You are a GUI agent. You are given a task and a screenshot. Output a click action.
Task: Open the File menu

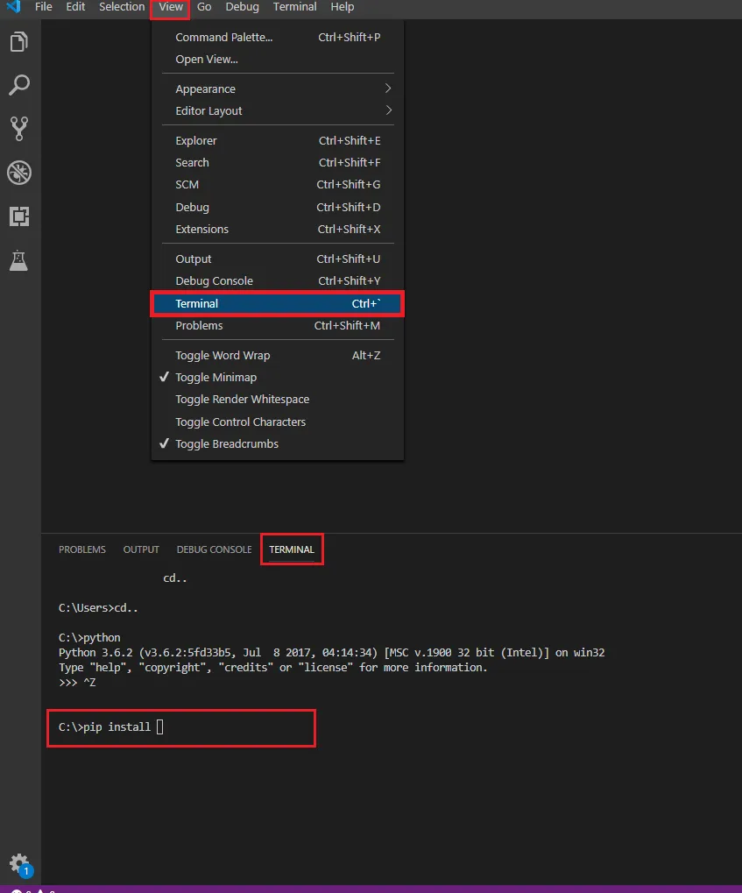coord(43,7)
